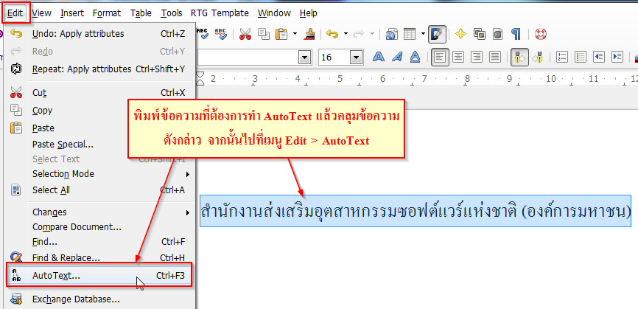Select Copy from the Edit menu
This screenshot has height=309, width=638.
99,111
